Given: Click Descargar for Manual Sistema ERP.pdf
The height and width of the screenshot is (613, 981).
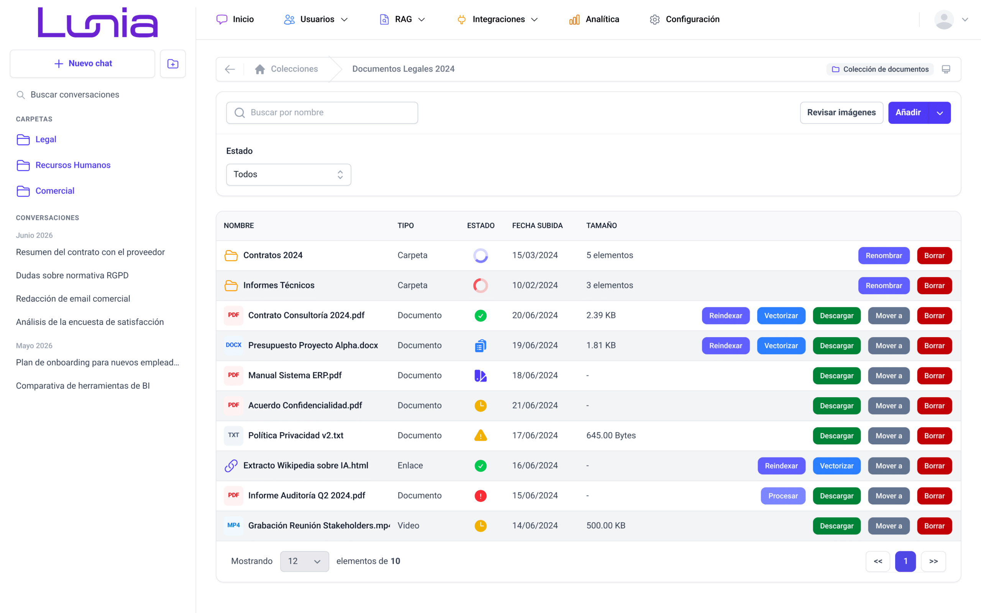Looking at the screenshot, I should 836,376.
